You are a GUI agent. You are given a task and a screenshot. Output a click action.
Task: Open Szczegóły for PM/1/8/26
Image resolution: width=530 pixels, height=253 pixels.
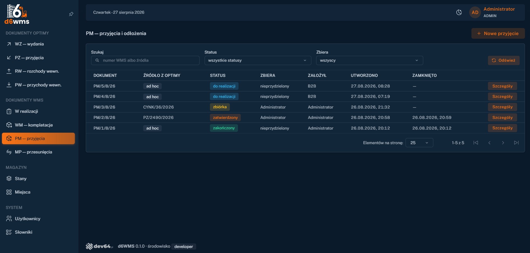503,128
